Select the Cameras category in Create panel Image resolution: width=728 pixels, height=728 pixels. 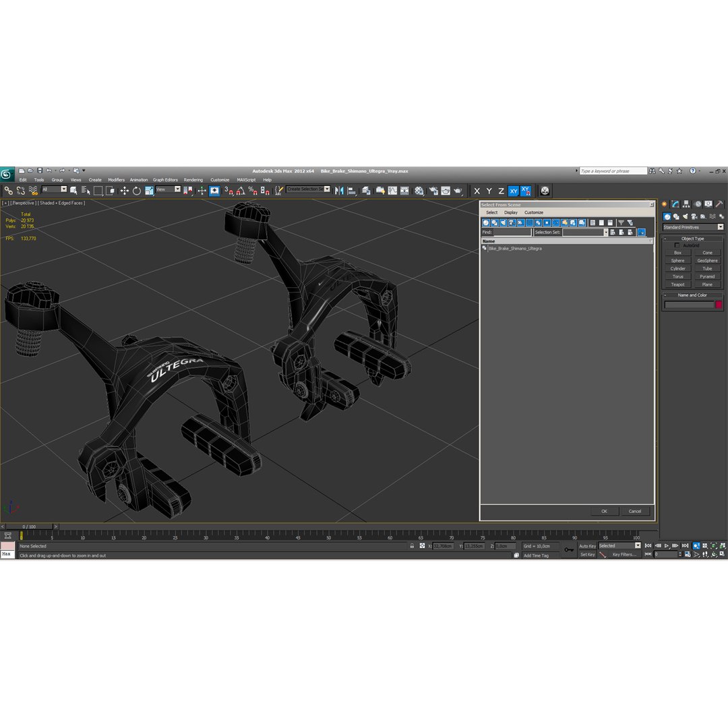694,217
